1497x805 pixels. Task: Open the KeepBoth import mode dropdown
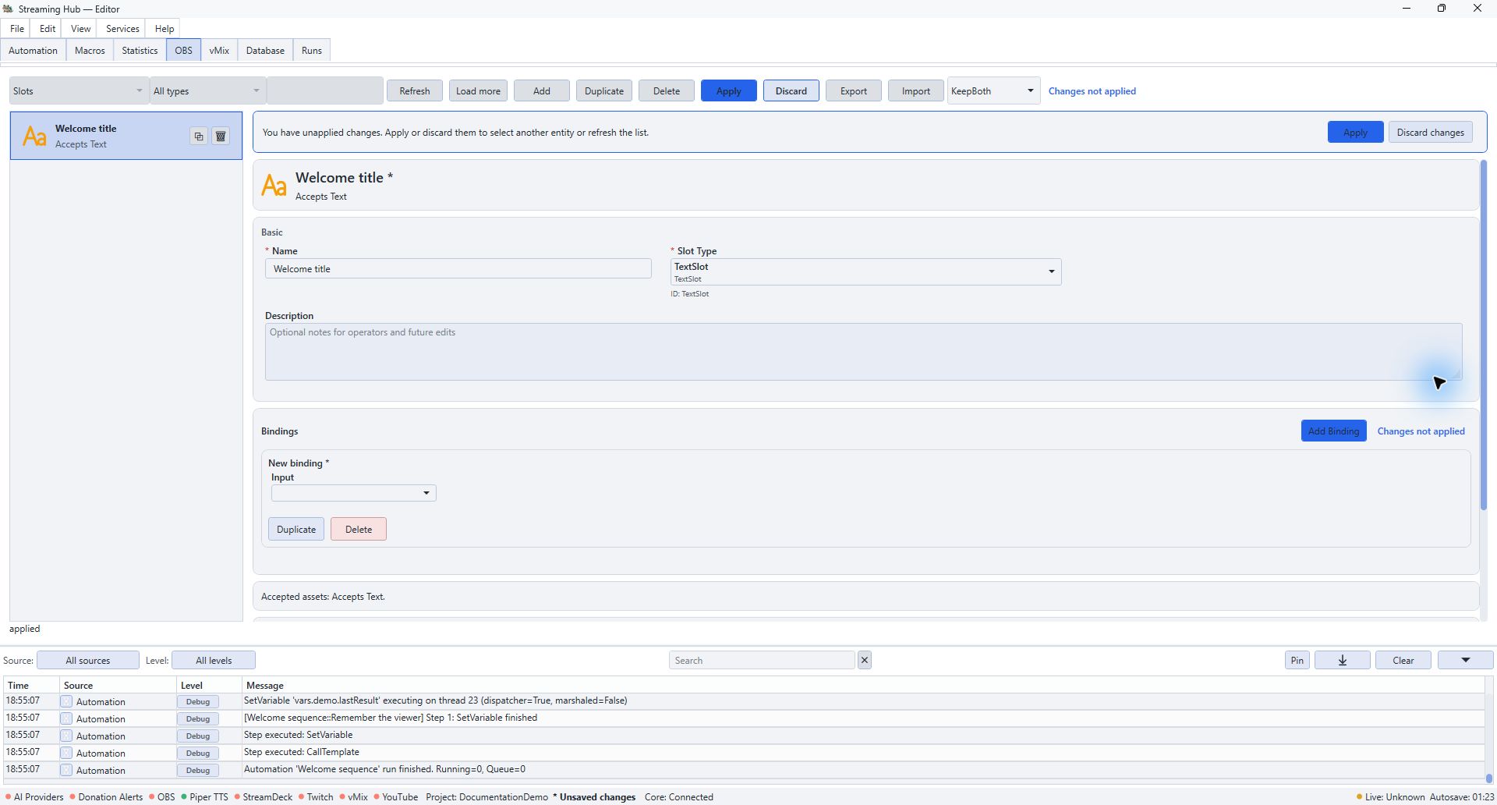pyautogui.click(x=993, y=91)
